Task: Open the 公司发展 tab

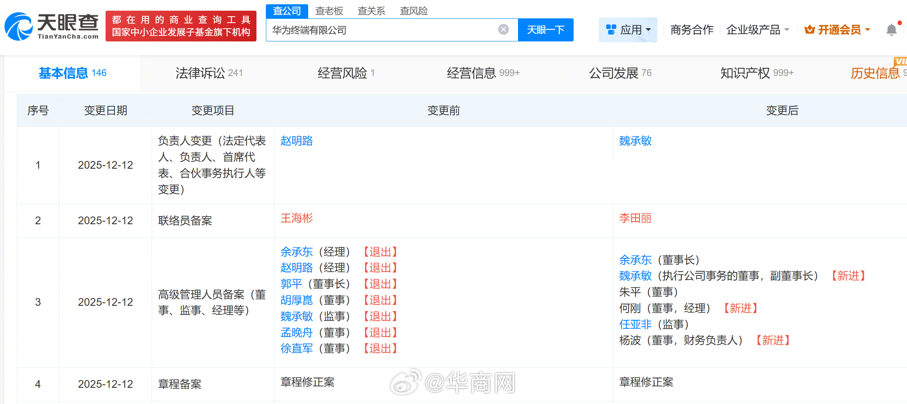Action: click(620, 73)
